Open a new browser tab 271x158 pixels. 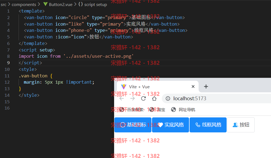206,86
